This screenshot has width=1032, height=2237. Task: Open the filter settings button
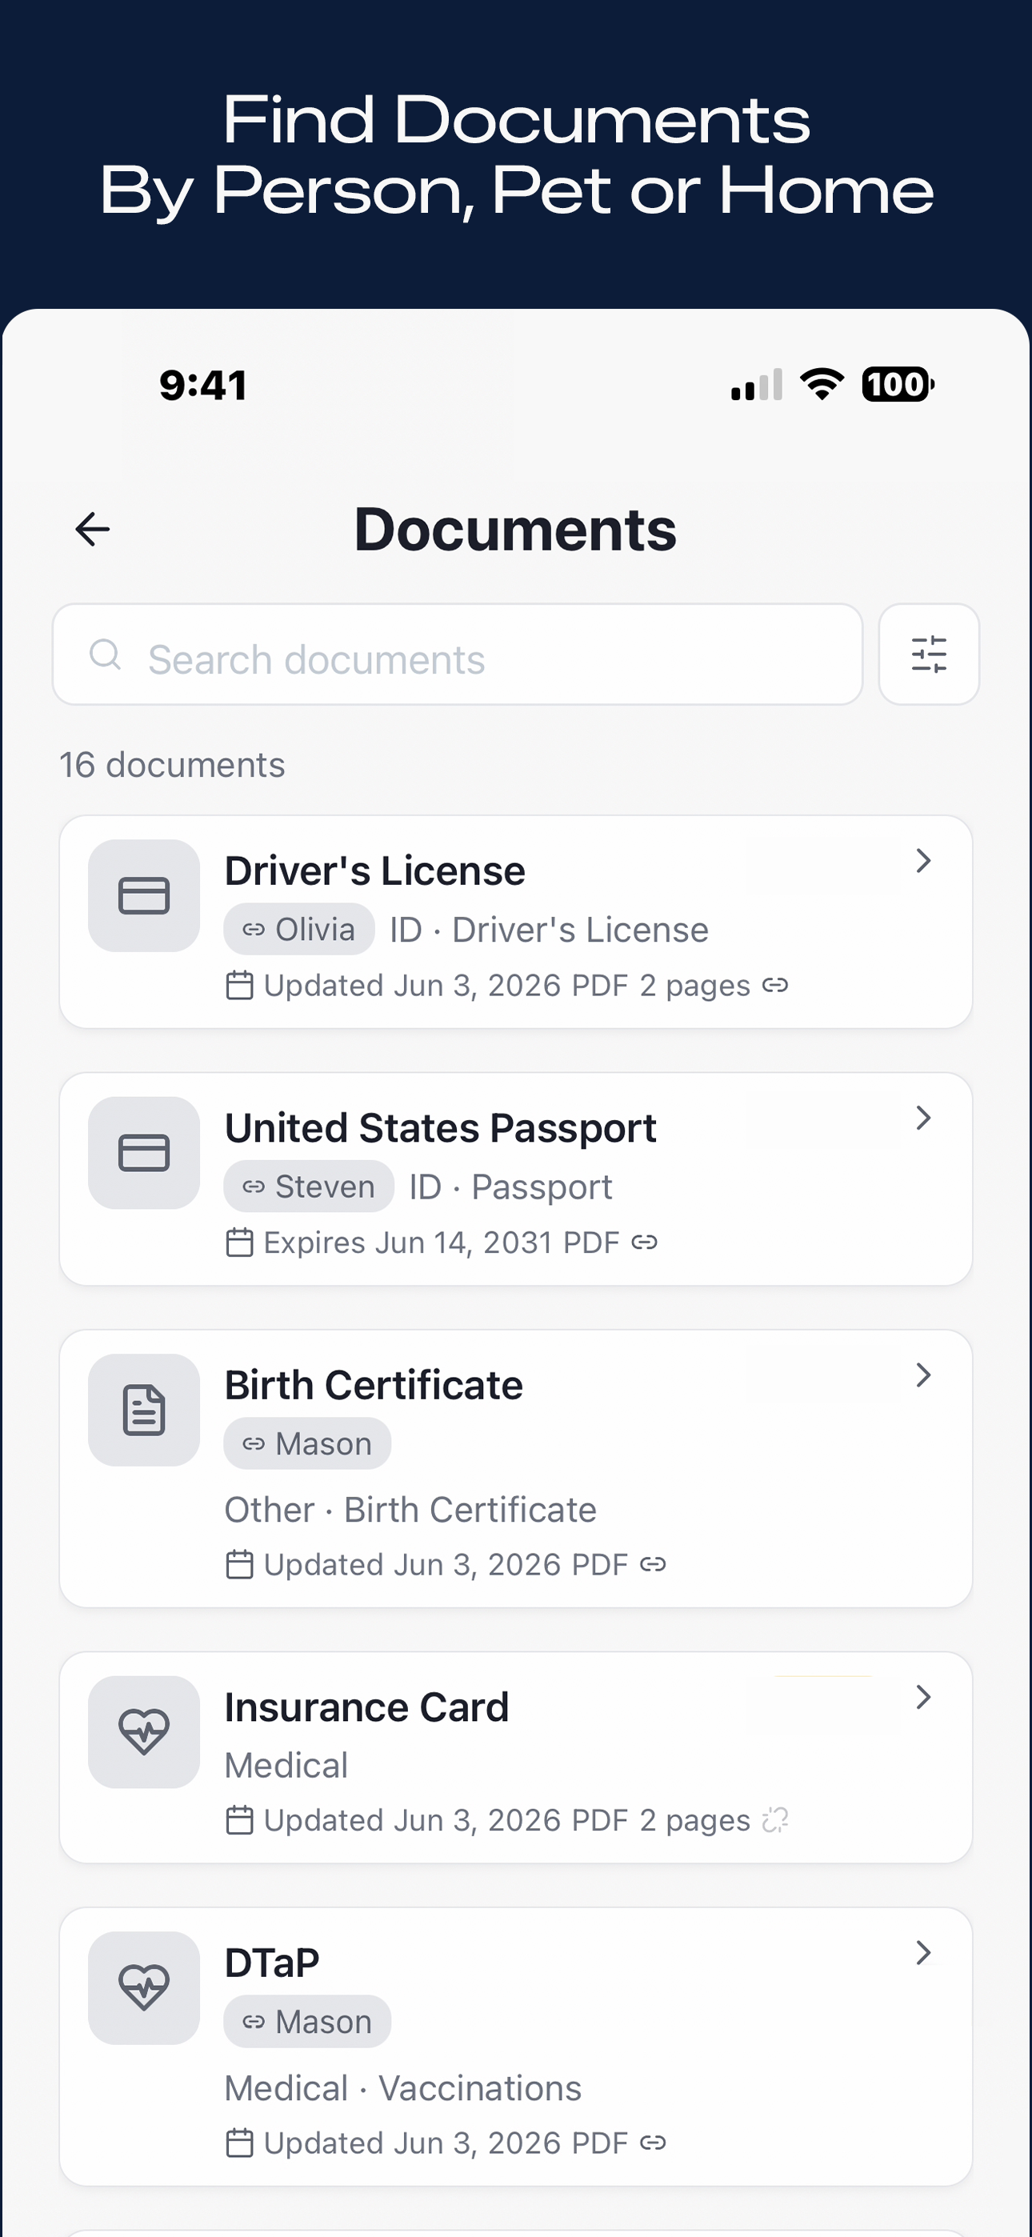(929, 654)
